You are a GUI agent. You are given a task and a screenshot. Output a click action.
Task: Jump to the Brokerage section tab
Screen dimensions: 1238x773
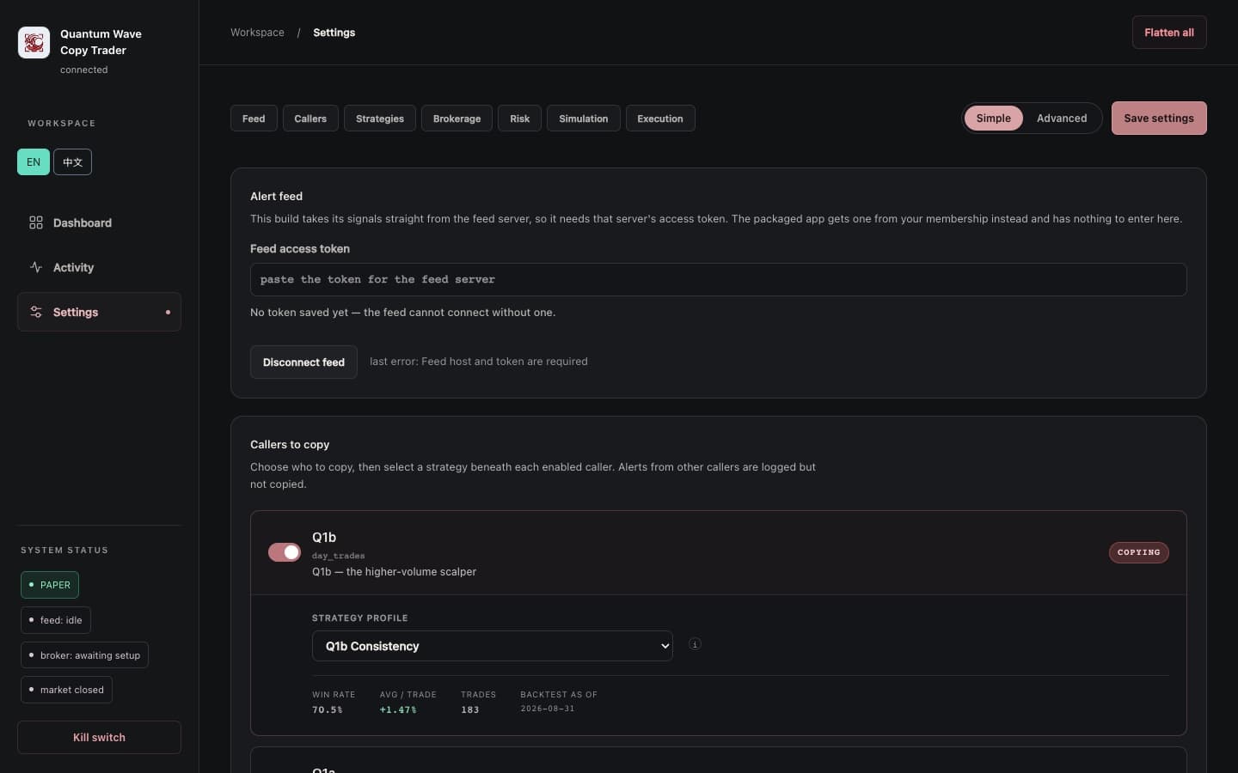click(x=457, y=119)
